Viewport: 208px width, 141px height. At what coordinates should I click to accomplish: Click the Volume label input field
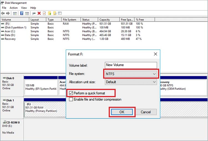click(x=131, y=65)
